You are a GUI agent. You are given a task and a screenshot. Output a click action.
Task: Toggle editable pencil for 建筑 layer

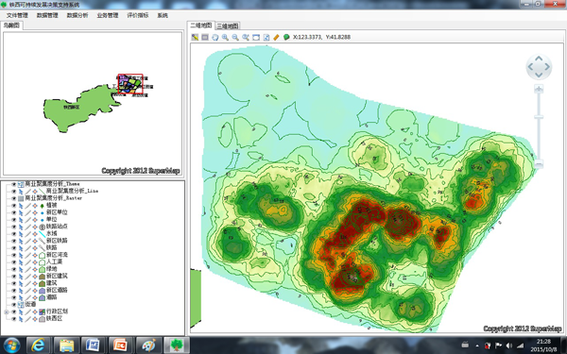27,283
